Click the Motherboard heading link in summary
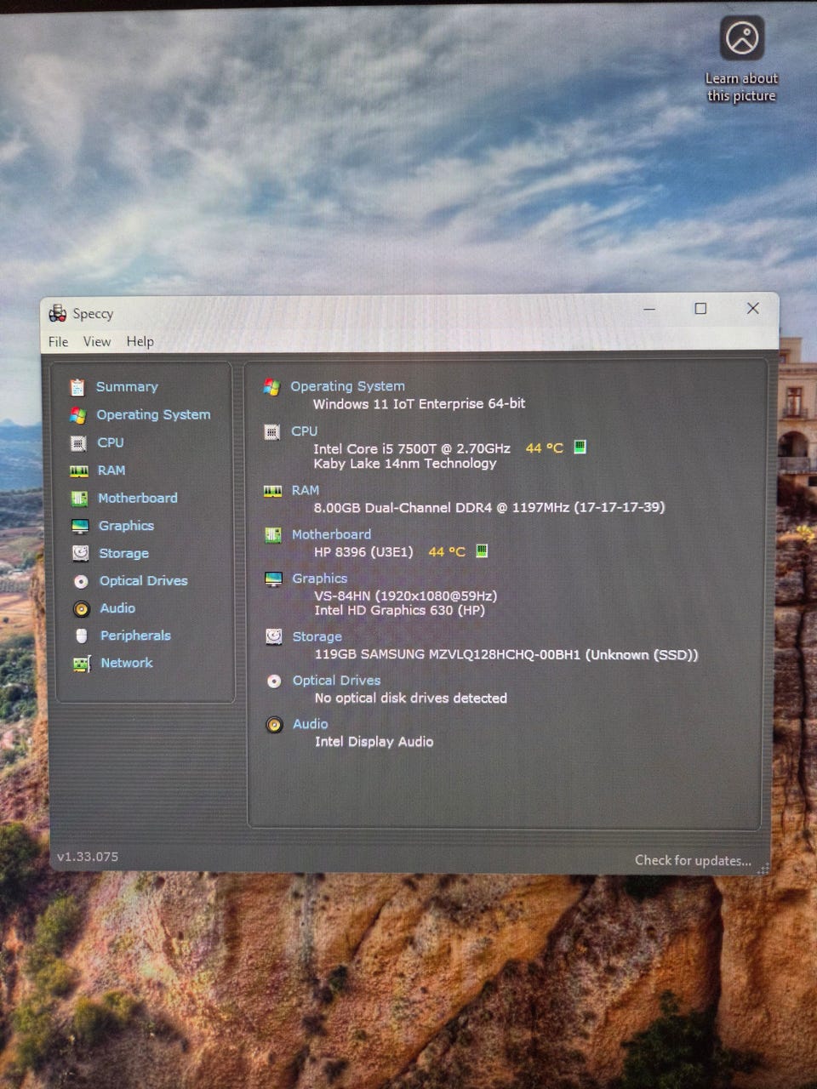817x1089 pixels. click(332, 534)
